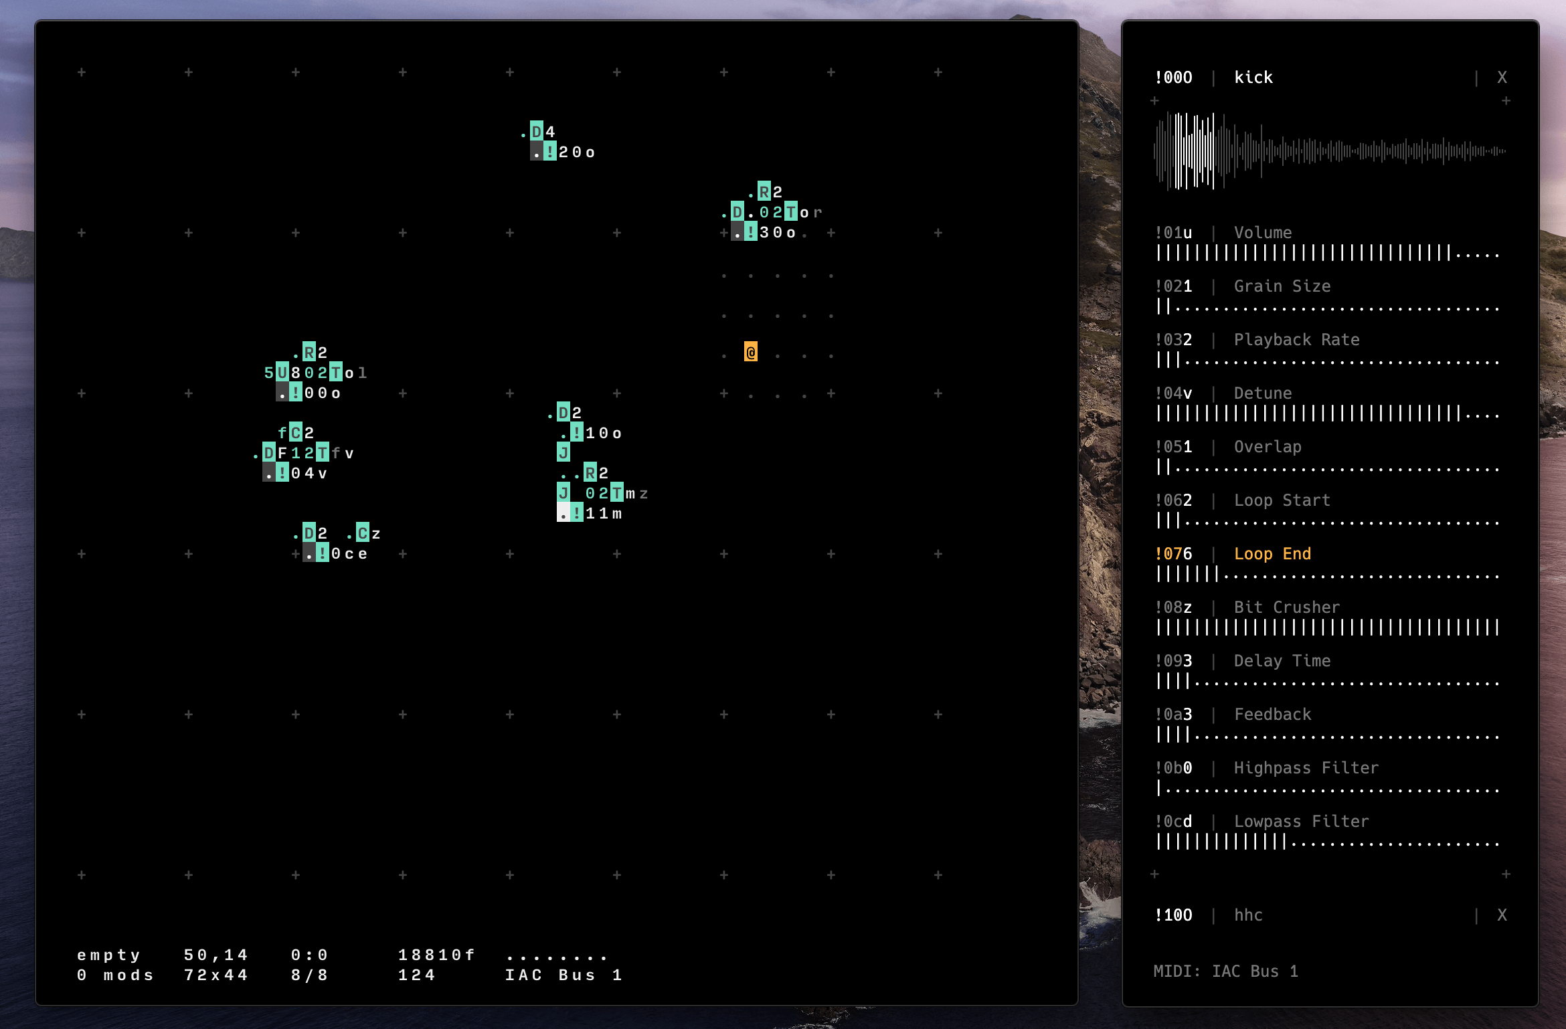The height and width of the screenshot is (1029, 1566).
Task: Click the kick waveform display
Action: (x=1329, y=151)
